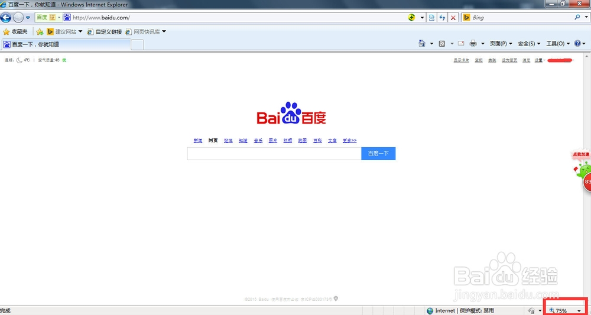Toggle Compatibility View icon
The height and width of the screenshot is (315, 591).
point(432,18)
